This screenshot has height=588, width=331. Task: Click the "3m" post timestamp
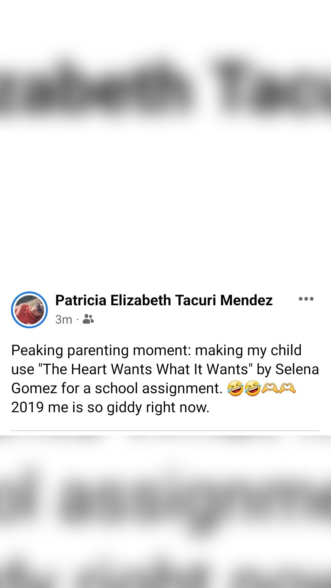coord(63,319)
